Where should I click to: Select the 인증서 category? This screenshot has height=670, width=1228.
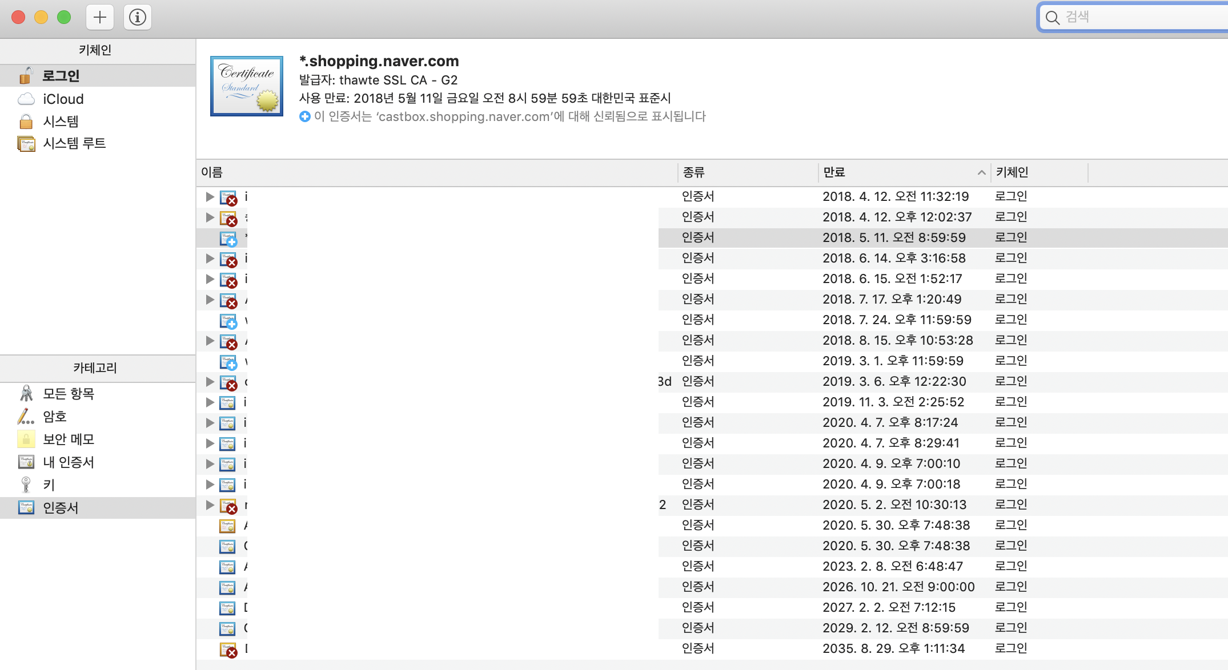tap(61, 508)
